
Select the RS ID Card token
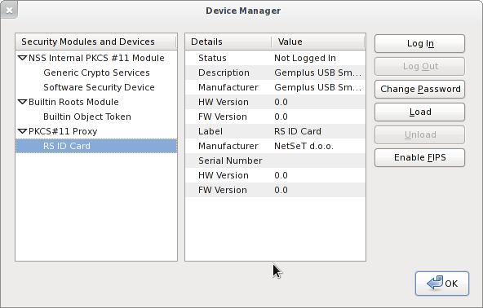click(x=96, y=146)
